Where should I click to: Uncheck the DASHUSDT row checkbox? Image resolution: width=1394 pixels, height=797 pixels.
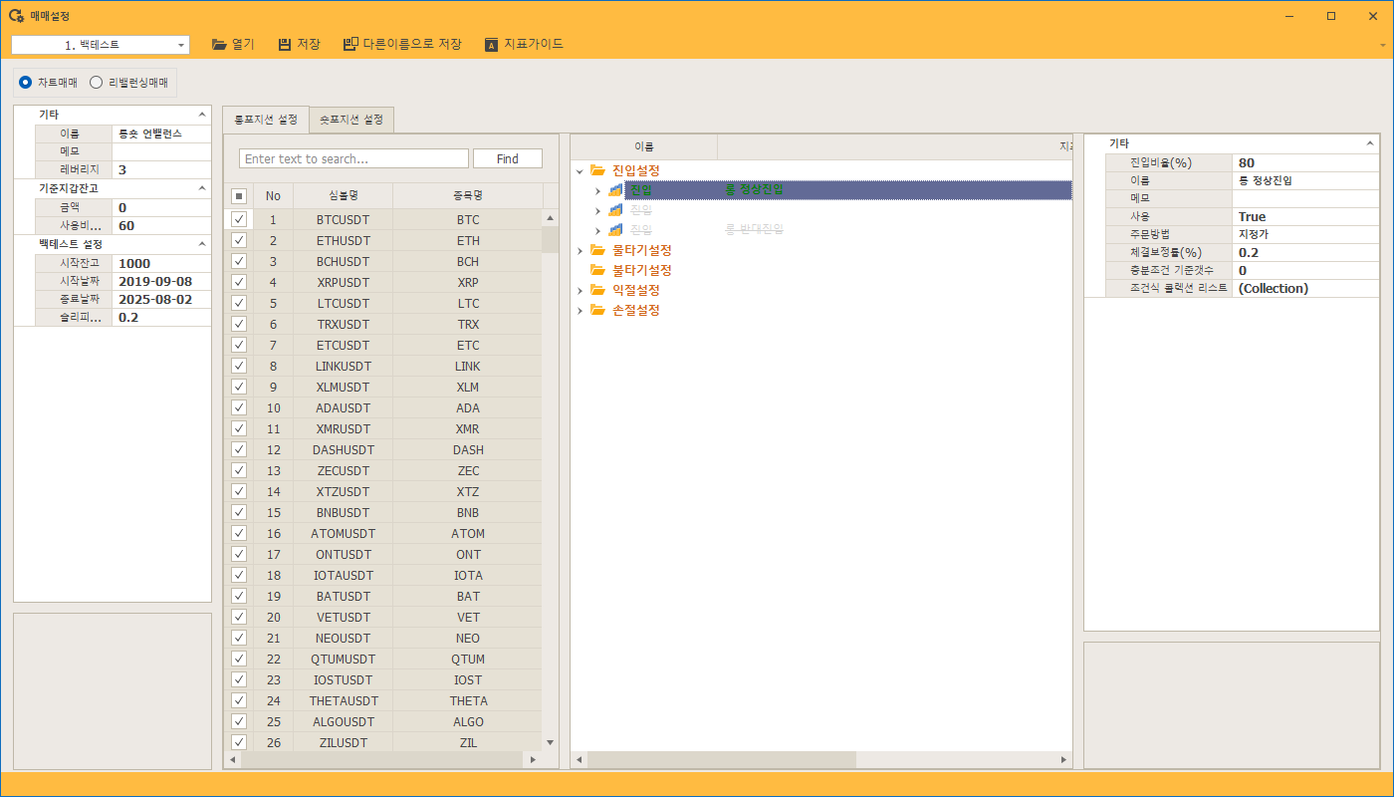tap(239, 449)
